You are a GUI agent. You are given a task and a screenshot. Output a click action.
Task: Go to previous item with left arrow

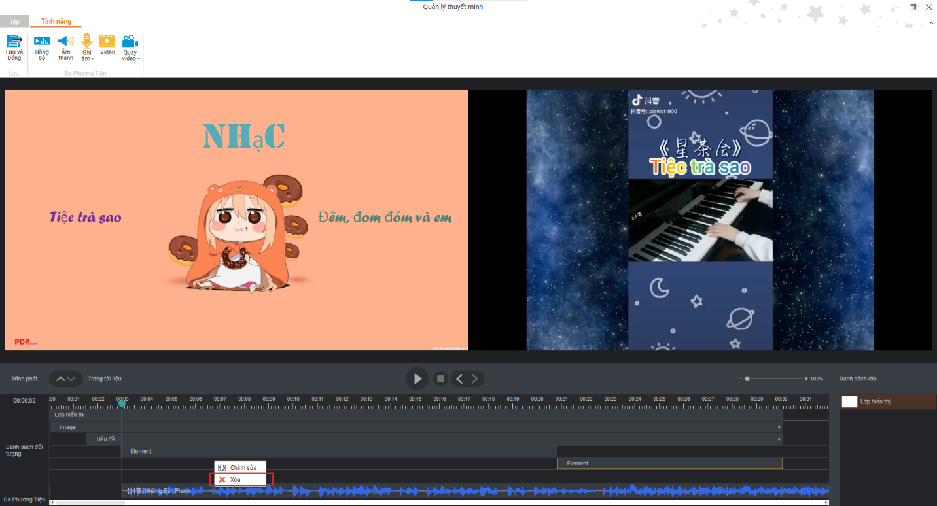(459, 379)
